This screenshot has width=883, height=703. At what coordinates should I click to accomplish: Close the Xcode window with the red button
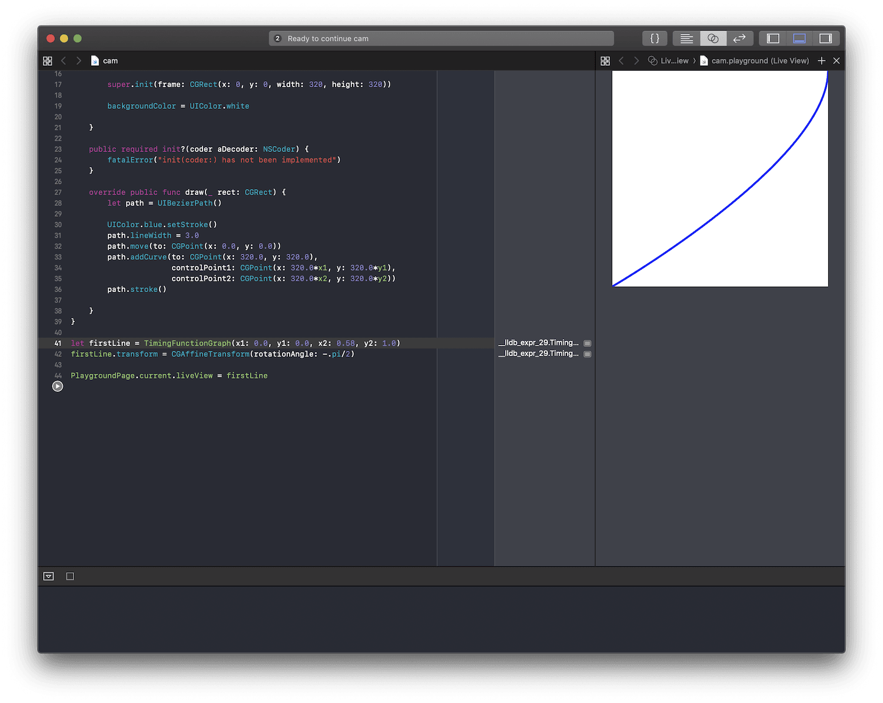click(x=51, y=38)
